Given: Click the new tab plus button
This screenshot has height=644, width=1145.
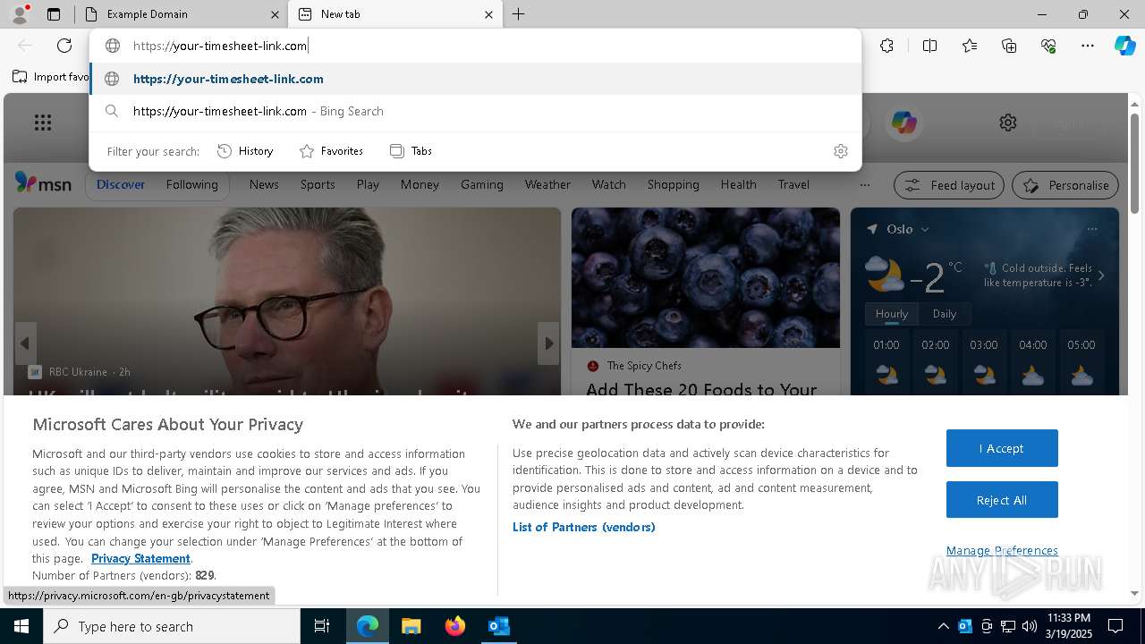Looking at the screenshot, I should tap(519, 14).
